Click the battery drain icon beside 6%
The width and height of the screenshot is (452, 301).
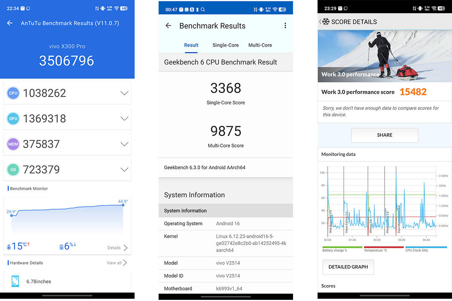(x=61, y=247)
